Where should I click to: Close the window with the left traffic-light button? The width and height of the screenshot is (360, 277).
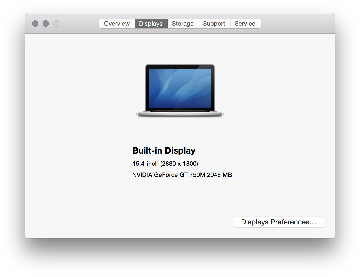click(35, 24)
